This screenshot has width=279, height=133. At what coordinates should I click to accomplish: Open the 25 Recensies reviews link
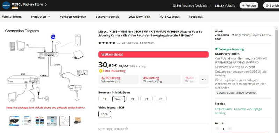(130, 43)
